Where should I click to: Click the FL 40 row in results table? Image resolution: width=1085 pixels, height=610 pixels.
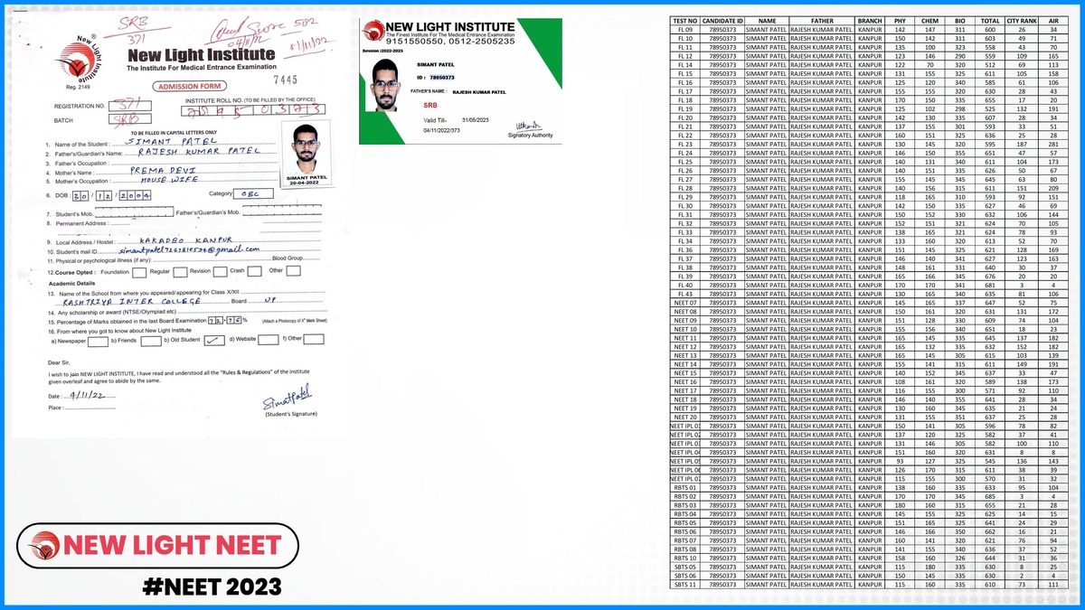point(685,285)
